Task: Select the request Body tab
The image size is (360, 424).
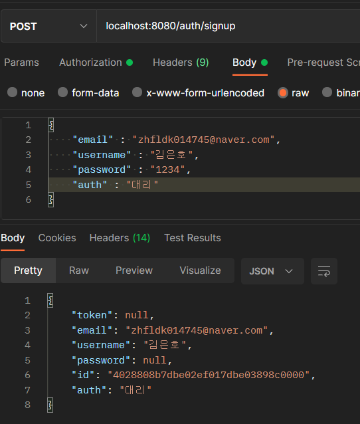Action: coord(250,62)
